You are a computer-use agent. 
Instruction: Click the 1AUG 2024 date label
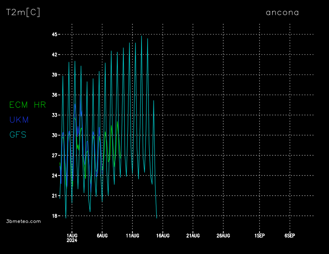tap(72, 238)
